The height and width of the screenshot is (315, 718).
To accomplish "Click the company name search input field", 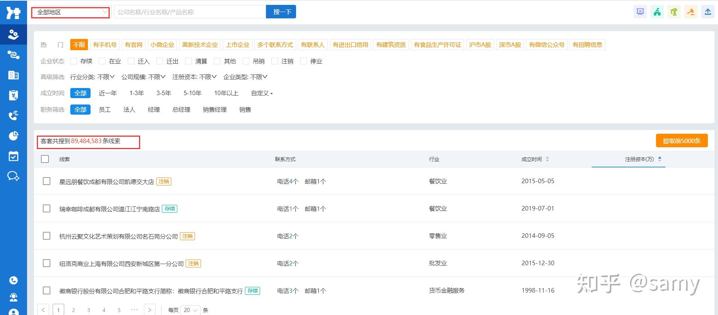I will [x=190, y=12].
